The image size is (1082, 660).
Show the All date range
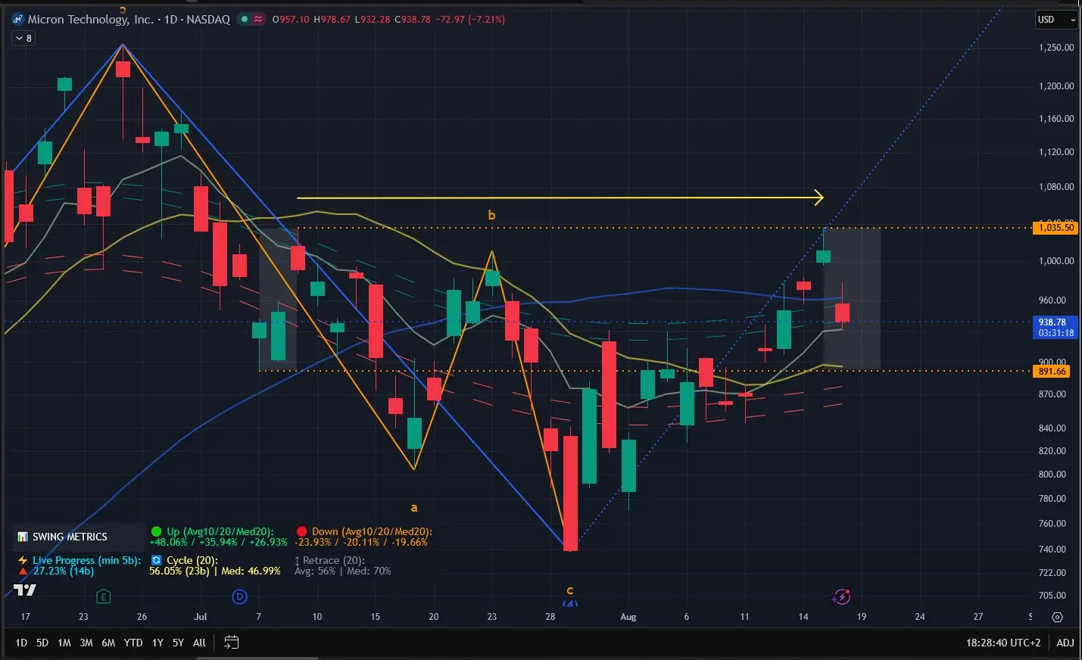(199, 643)
